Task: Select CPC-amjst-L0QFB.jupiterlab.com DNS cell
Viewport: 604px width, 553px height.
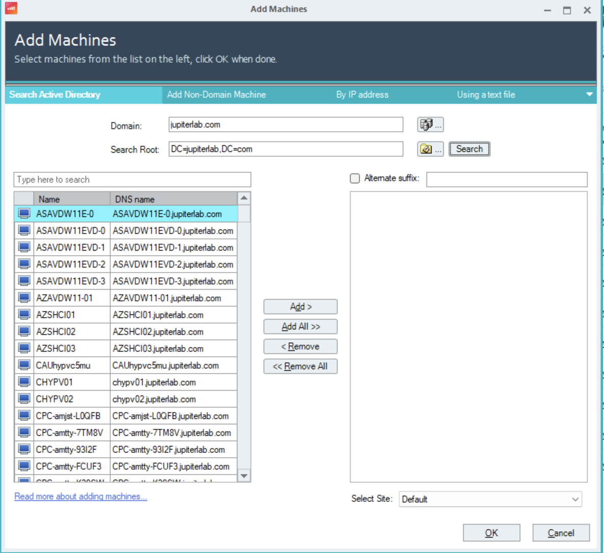Action: (x=174, y=416)
